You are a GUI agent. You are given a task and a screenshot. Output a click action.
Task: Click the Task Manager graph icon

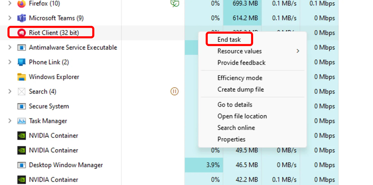[22, 121]
